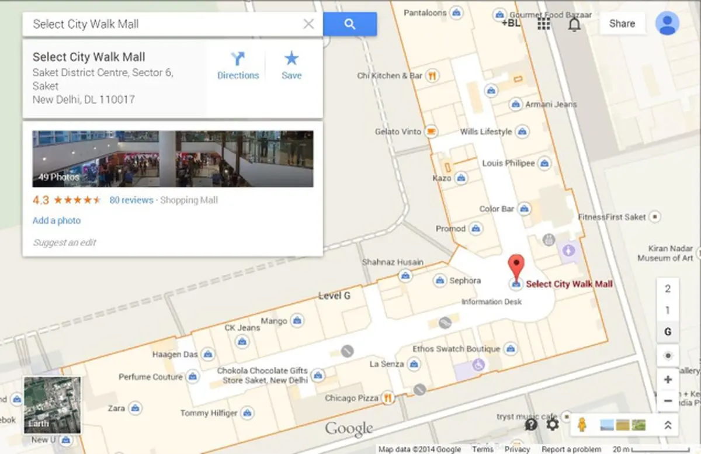Click the Perfume Couture store icon

pos(193,377)
